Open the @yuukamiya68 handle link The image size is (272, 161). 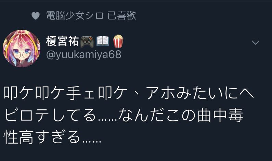coord(83,55)
